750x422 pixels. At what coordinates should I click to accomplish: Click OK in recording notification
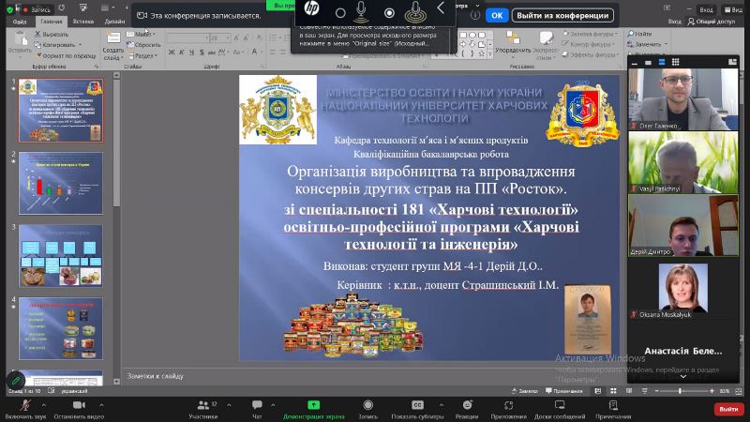tap(497, 15)
